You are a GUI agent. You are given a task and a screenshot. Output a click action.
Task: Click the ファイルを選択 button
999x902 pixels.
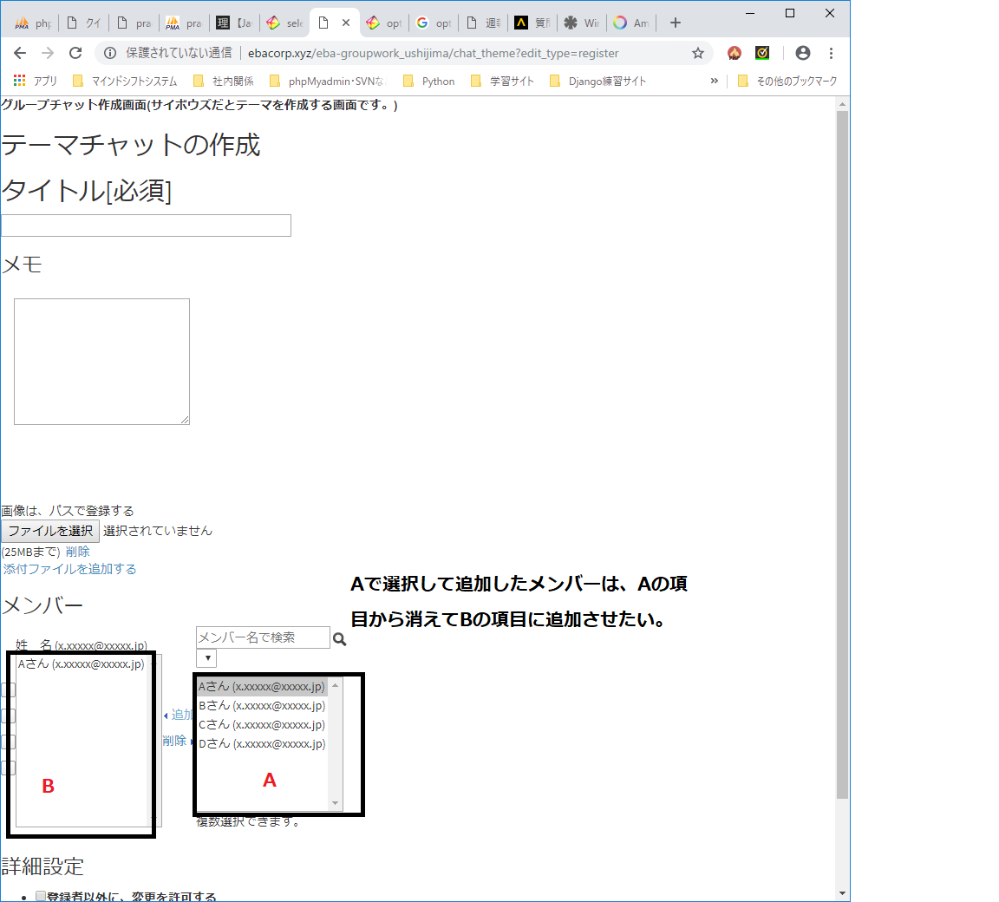click(49, 531)
